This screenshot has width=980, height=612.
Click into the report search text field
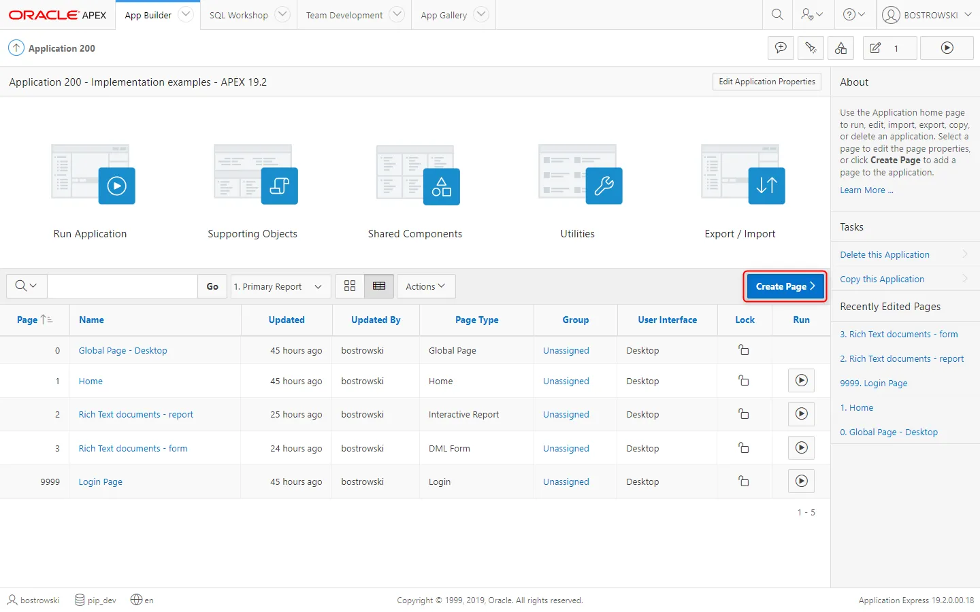click(122, 286)
